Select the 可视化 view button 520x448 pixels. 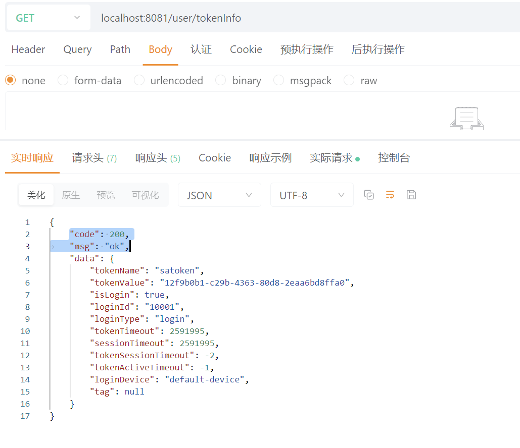coord(145,195)
